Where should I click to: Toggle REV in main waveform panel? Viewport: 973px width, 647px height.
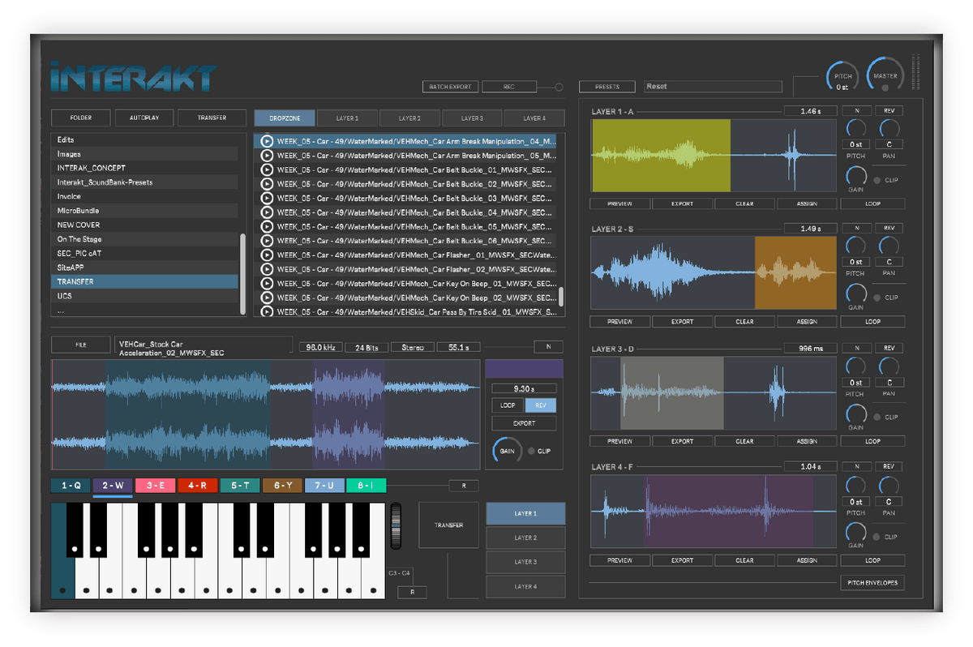pos(541,405)
